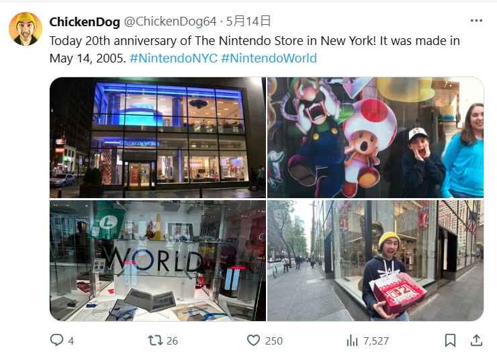The image size is (497, 358).
Task: Click the ChickenDog display name
Action: (85, 21)
